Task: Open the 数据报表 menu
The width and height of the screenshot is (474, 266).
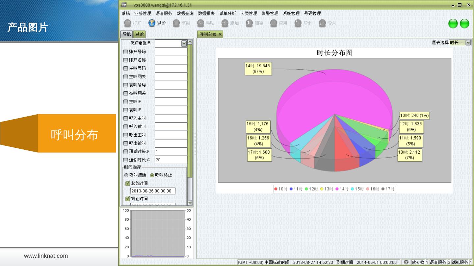Action: click(206, 13)
